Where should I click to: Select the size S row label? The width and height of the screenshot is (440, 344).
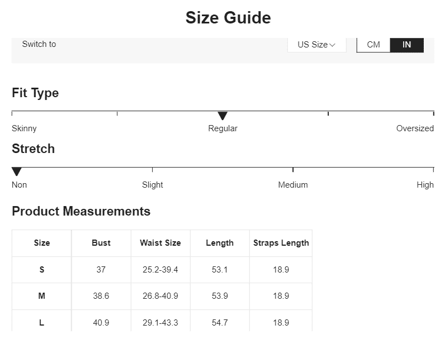tap(42, 270)
